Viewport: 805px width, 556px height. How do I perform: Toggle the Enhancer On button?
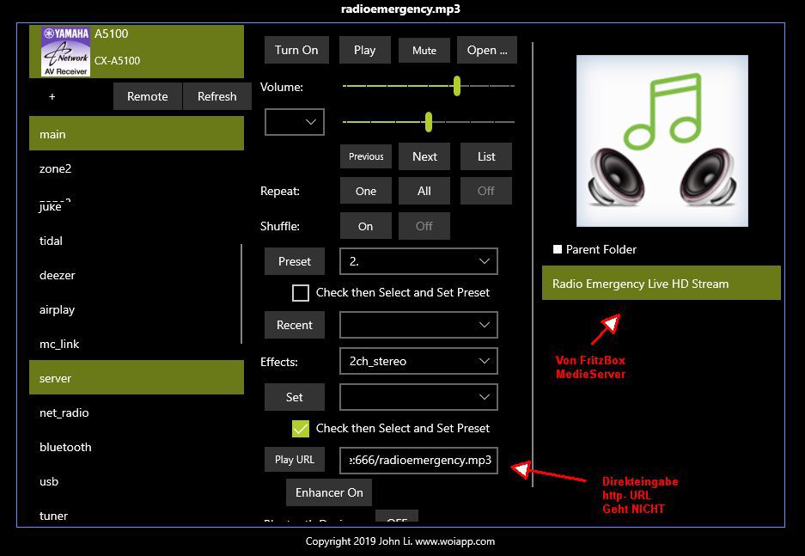329,492
